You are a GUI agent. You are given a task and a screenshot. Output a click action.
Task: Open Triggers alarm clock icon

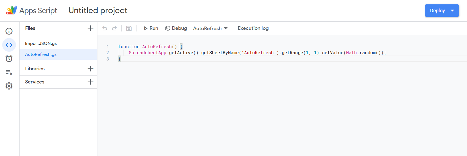[9, 59]
